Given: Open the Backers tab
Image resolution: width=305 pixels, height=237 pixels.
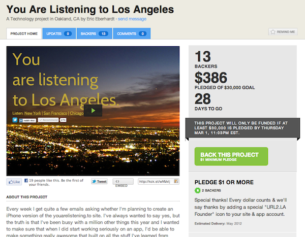Looking at the screenshot, I should pyautogui.click(x=94, y=34).
